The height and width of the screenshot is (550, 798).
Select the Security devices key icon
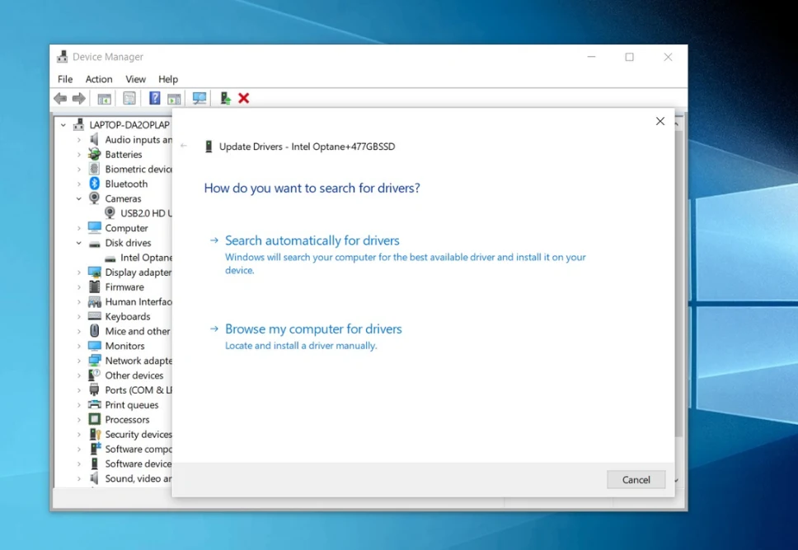pyautogui.click(x=95, y=434)
